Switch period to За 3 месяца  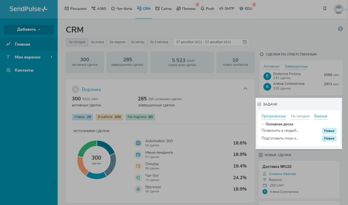point(159,42)
